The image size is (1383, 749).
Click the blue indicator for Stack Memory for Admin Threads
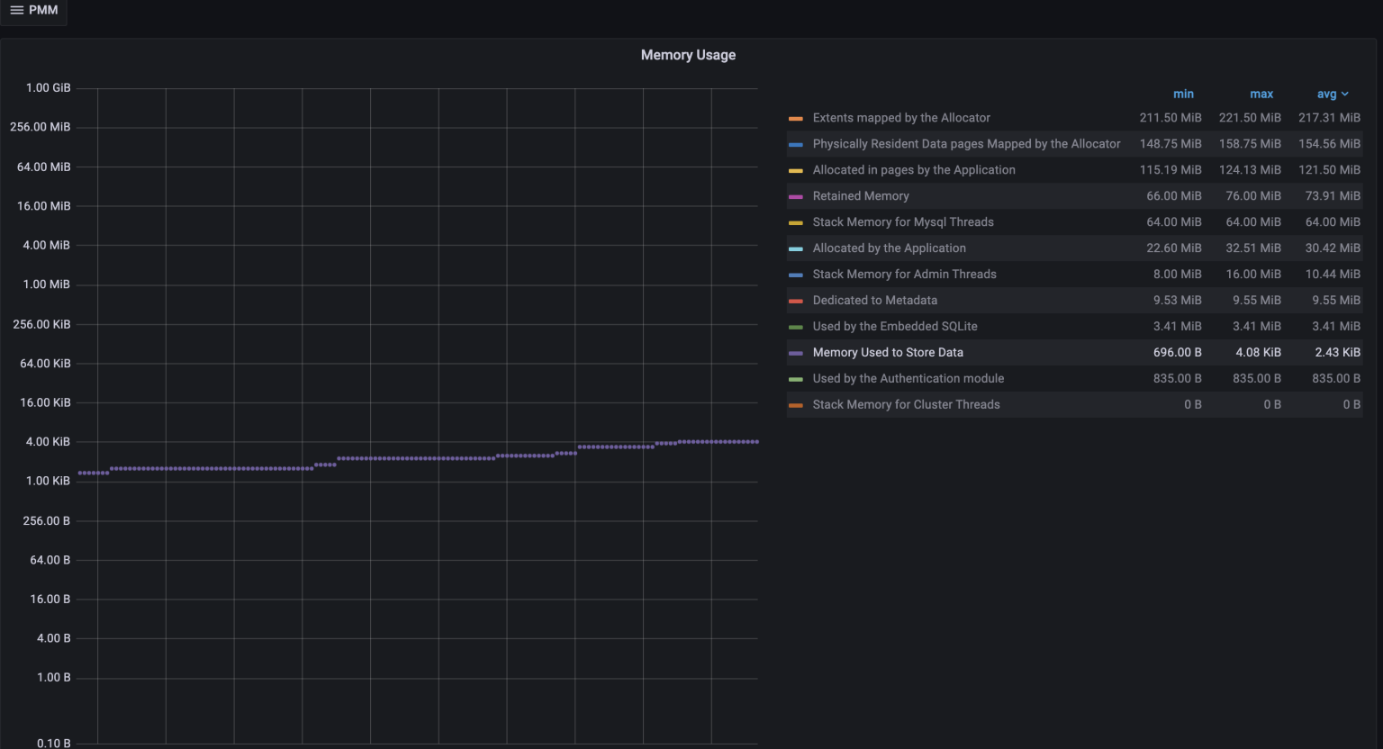796,275
